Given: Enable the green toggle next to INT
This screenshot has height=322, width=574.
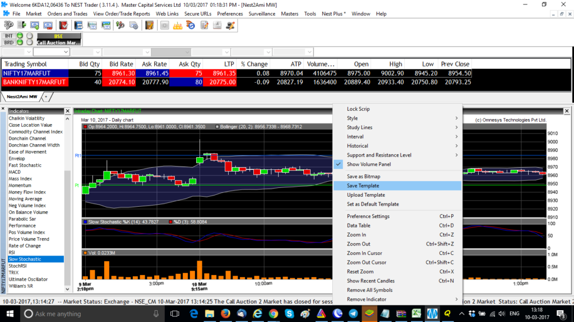Looking at the screenshot, I should (x=20, y=36).
